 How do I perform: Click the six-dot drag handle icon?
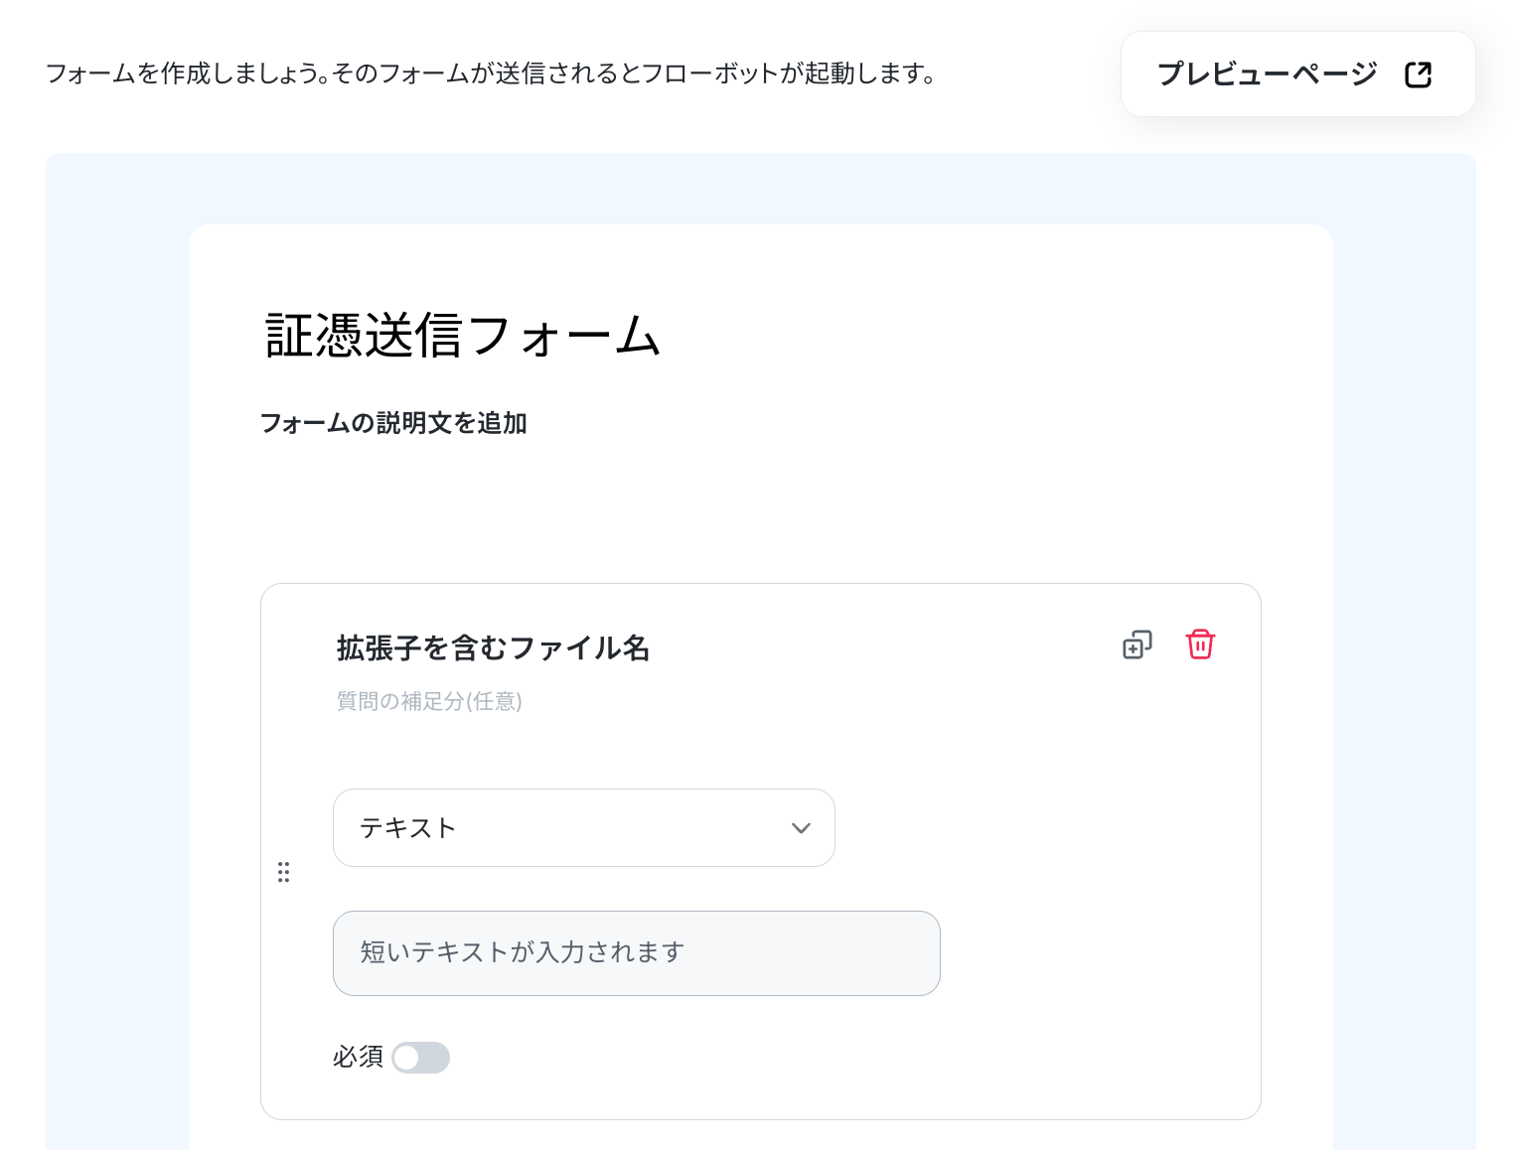(x=283, y=872)
